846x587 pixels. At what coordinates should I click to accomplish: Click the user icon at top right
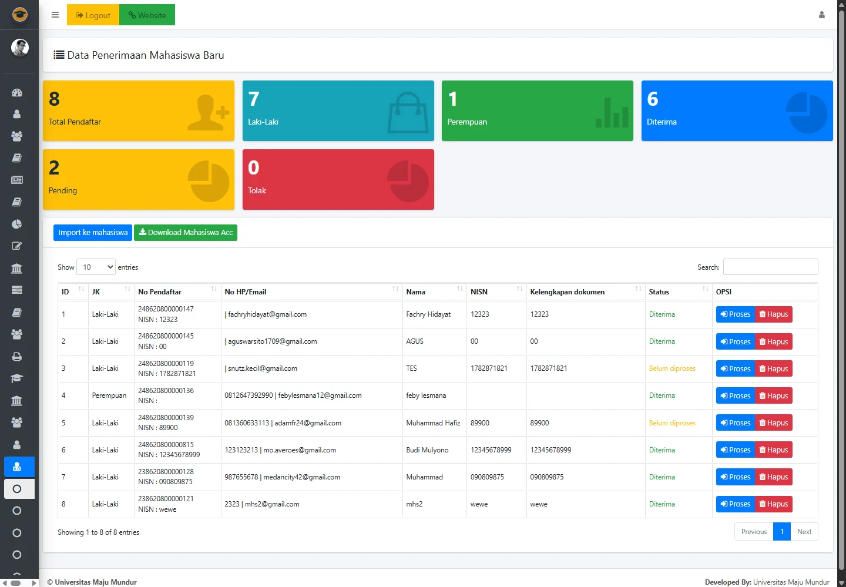821,15
